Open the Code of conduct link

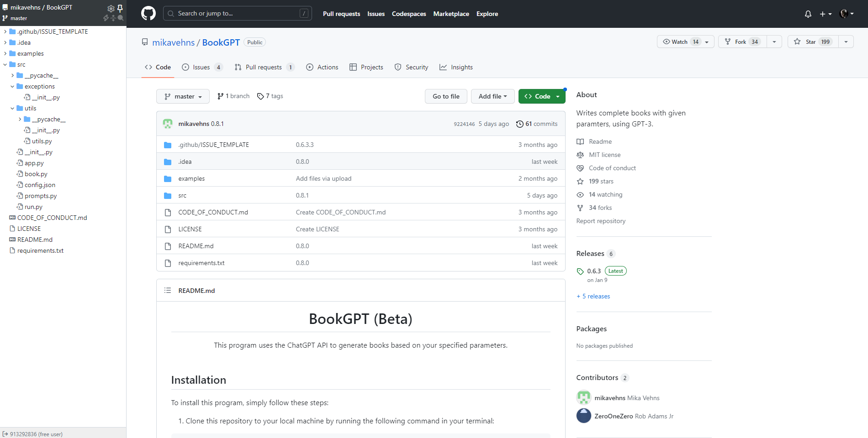point(612,168)
